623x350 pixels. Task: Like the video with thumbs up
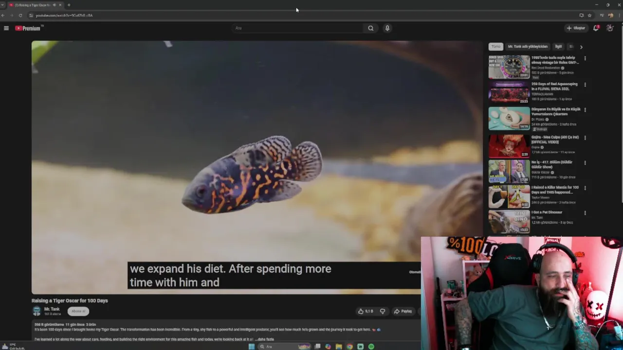pyautogui.click(x=366, y=311)
